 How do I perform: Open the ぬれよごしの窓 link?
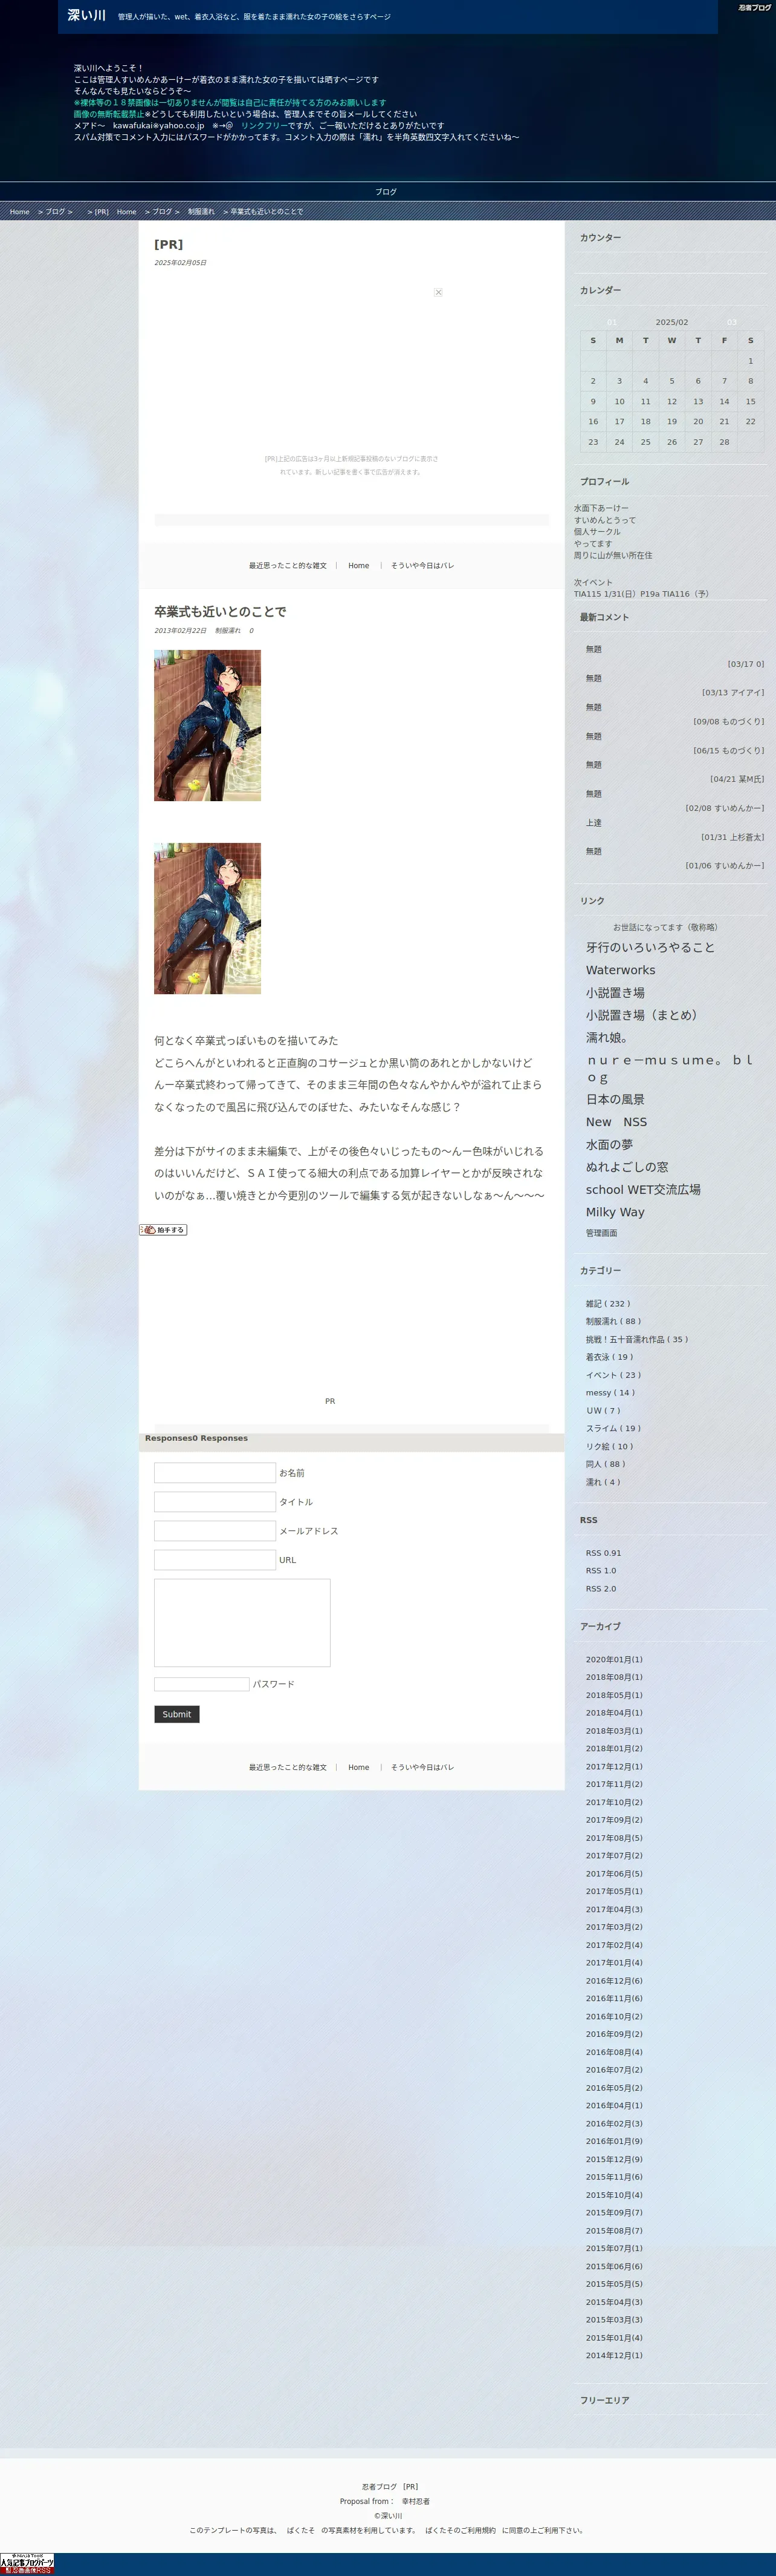tap(627, 1167)
